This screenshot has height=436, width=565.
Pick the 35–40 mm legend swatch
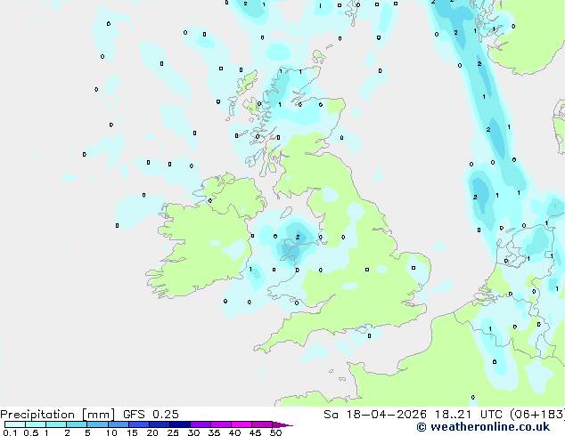221,424
